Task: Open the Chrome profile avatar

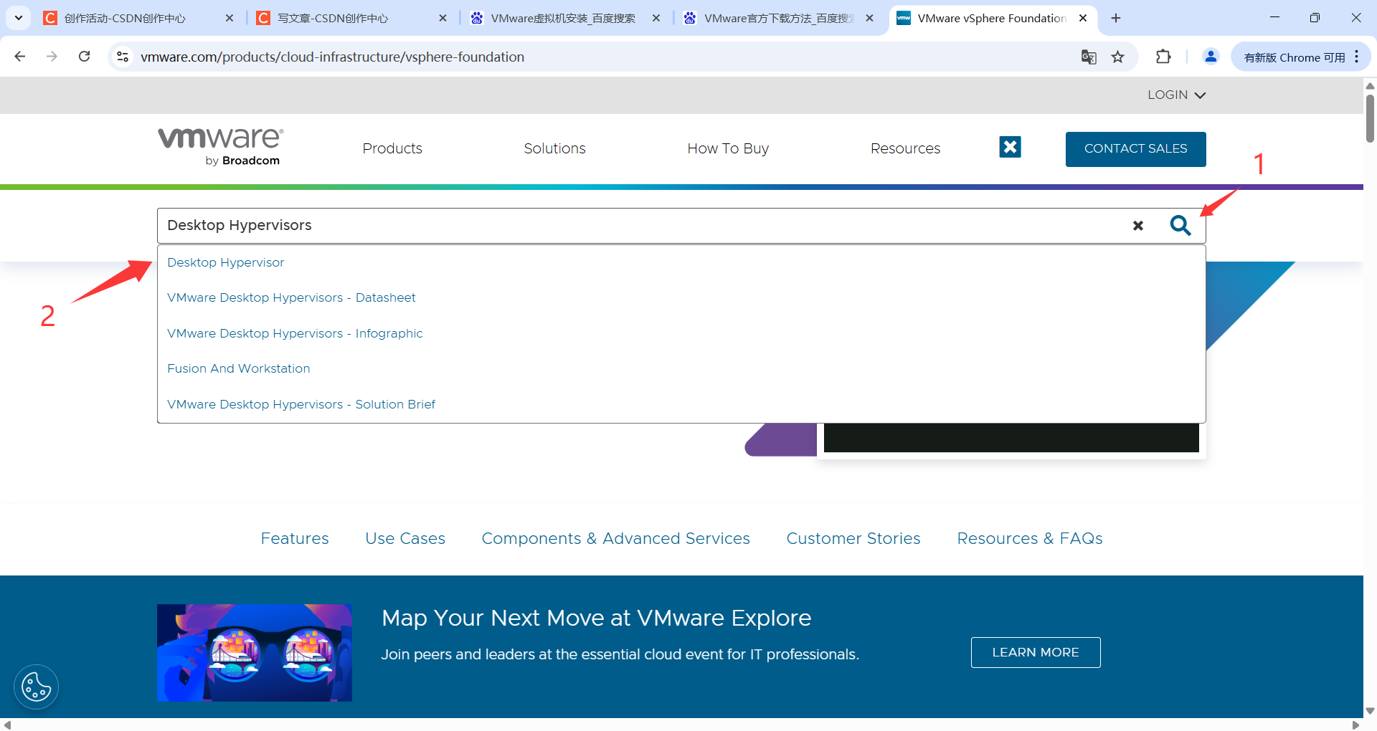Action: tap(1211, 57)
